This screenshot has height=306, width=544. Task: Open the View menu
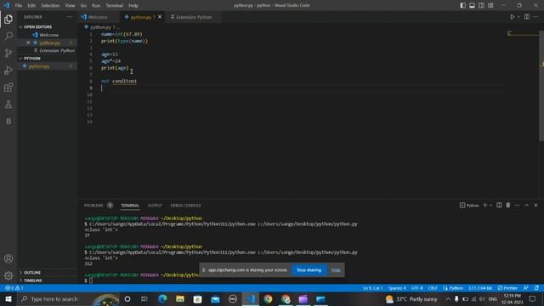point(70,6)
